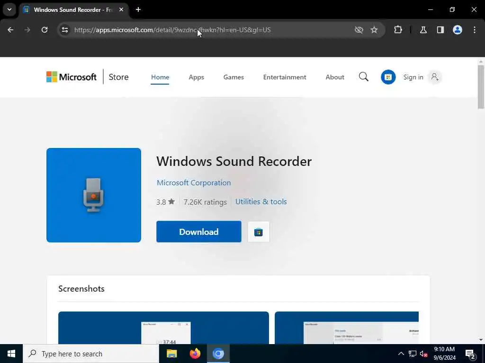Click the blue Microsoft Store app icon in header
485x363 pixels.
click(x=388, y=77)
